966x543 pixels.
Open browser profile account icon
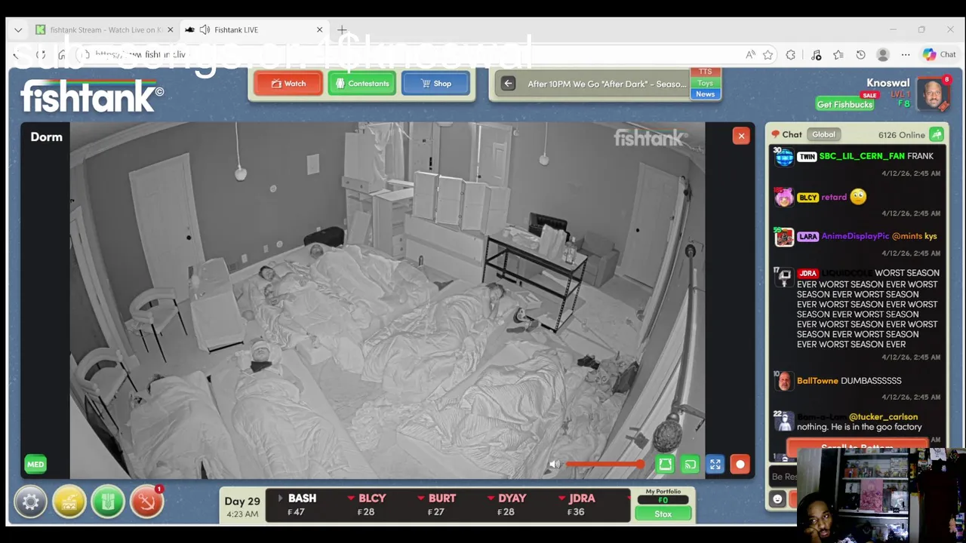pyautogui.click(x=883, y=54)
